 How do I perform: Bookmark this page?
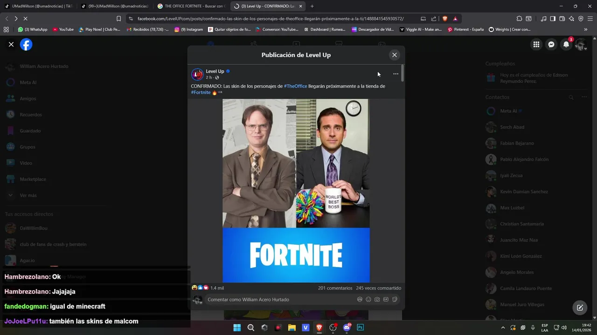tap(118, 19)
